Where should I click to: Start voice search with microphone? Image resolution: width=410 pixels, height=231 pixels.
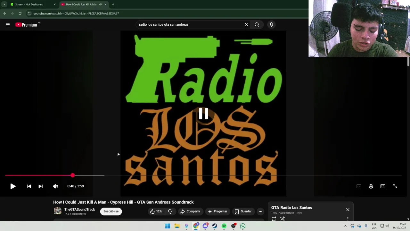click(x=271, y=24)
